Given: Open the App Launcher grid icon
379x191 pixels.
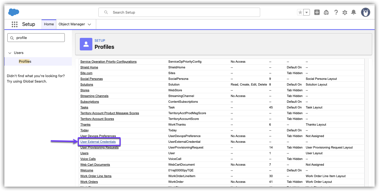Looking at the screenshot, I should pyautogui.click(x=14, y=24).
